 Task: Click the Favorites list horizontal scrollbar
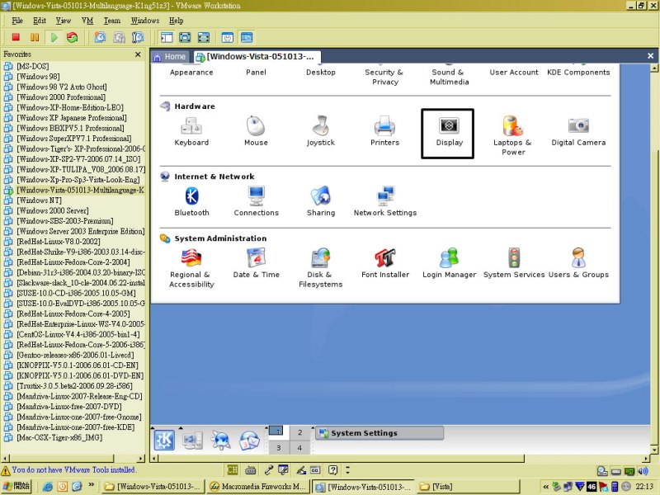tap(73, 458)
